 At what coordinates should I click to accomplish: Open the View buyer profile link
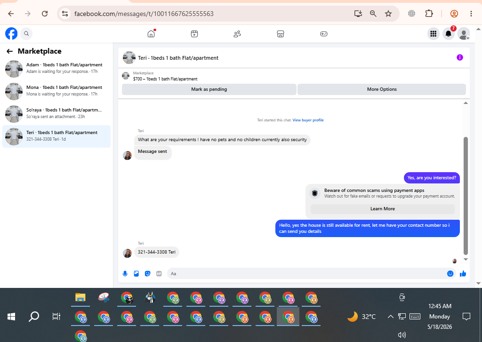coord(308,120)
